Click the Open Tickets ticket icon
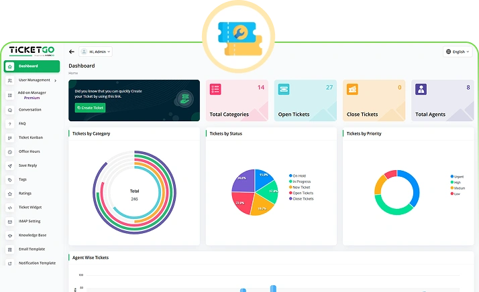Screen dimensions: 479x292 [x=284, y=89]
